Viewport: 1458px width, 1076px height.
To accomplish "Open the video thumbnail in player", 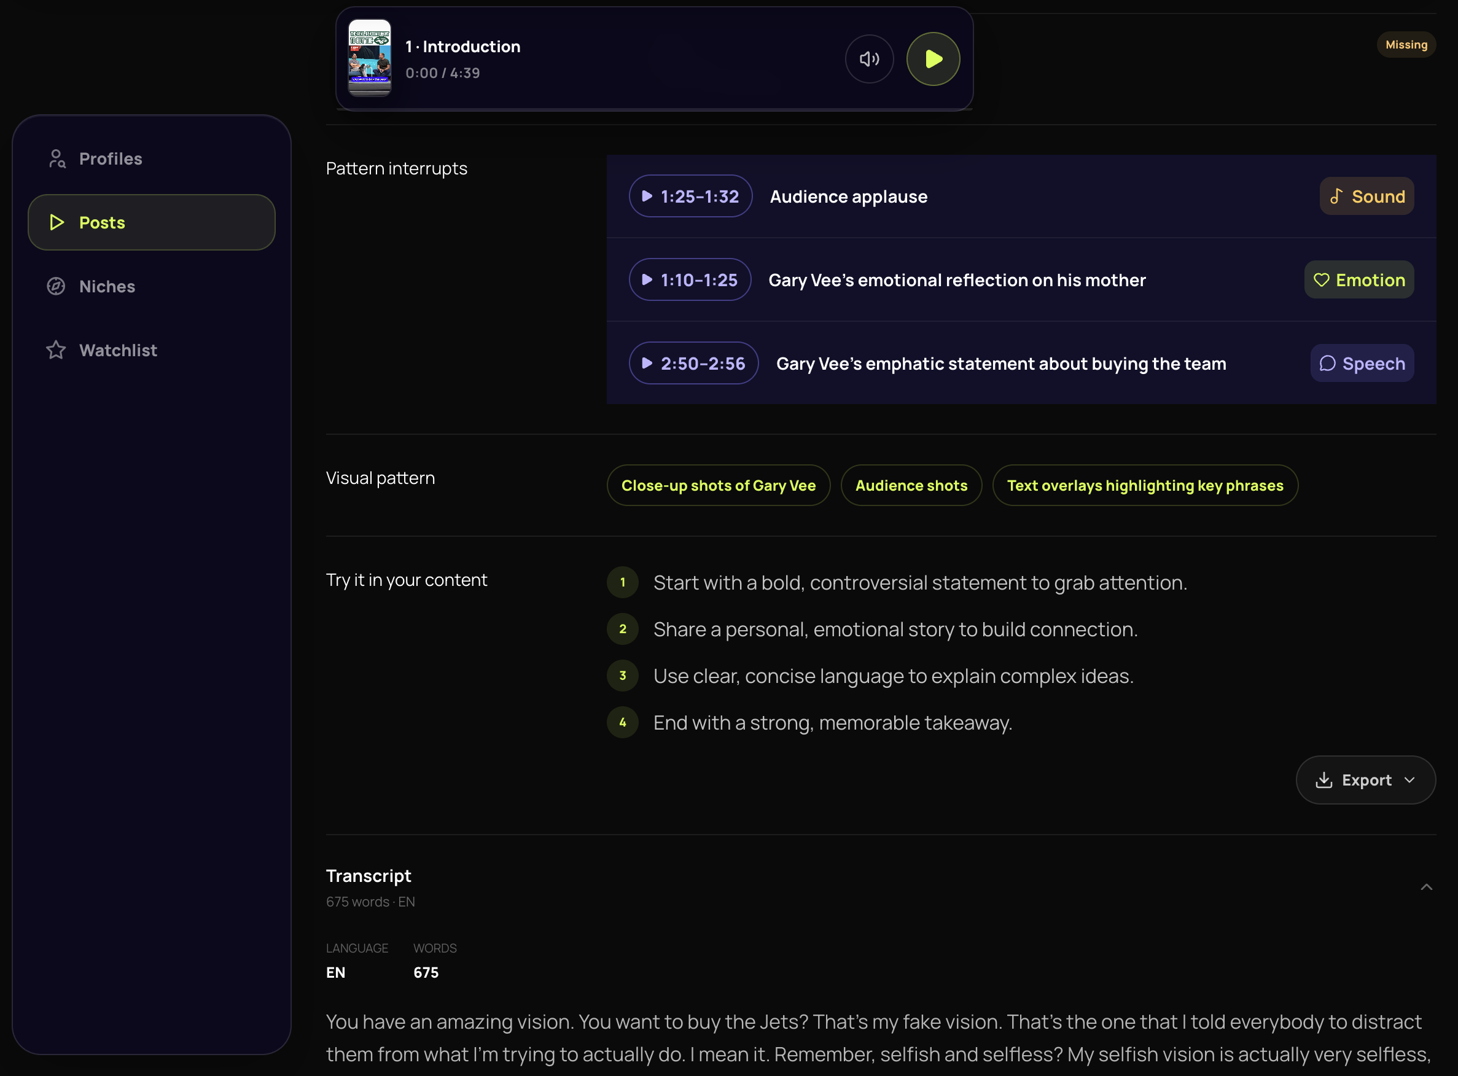I will point(370,58).
